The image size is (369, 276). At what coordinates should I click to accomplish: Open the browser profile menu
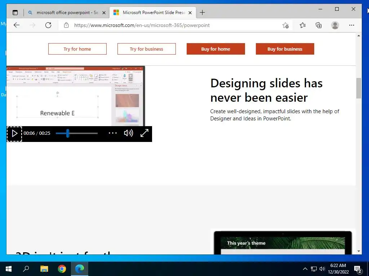[335, 25]
